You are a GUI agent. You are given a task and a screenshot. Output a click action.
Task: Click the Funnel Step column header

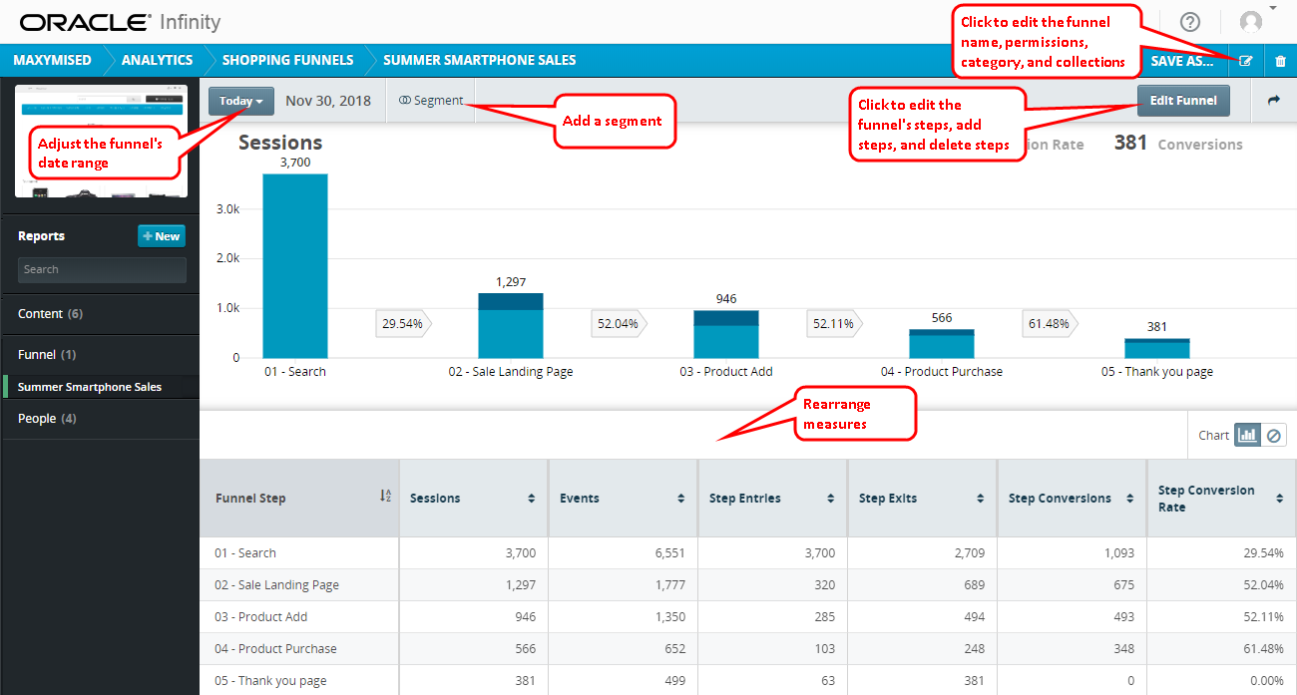[x=299, y=499]
